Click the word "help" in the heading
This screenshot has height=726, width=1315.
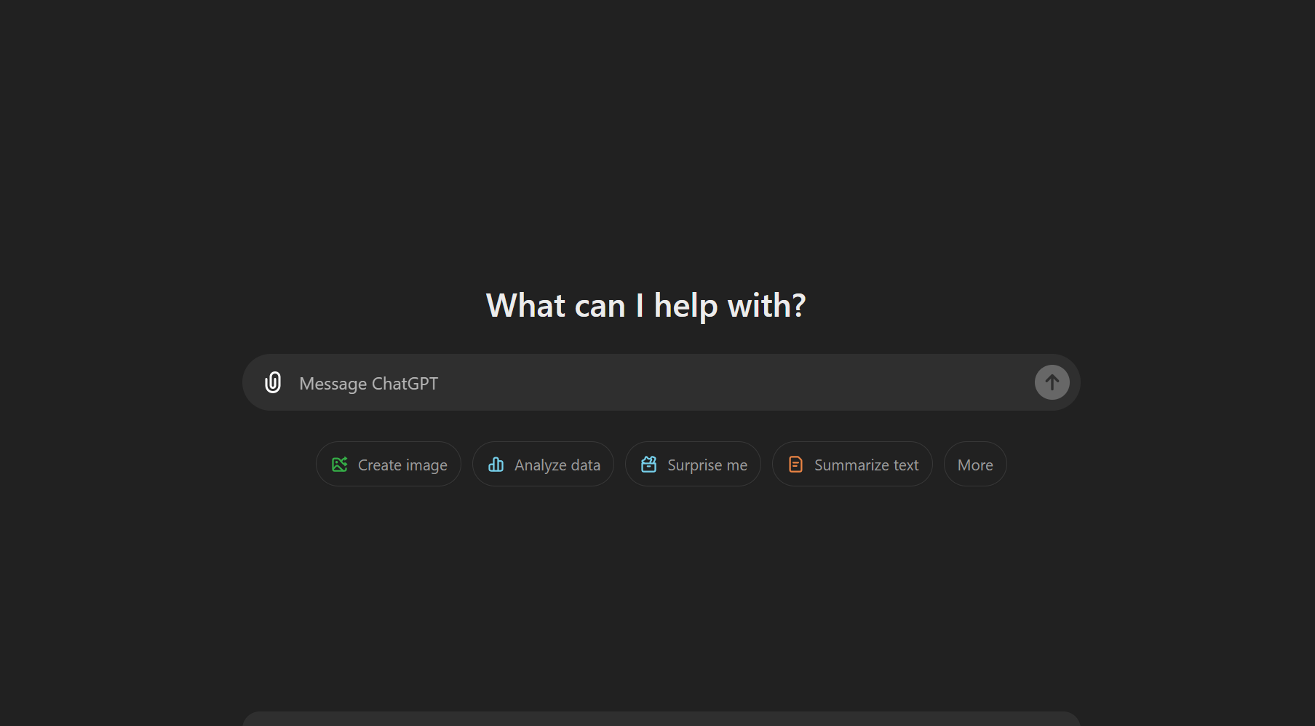(x=685, y=307)
